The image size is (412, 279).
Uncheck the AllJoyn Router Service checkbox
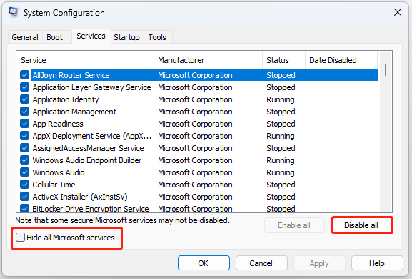click(24, 75)
